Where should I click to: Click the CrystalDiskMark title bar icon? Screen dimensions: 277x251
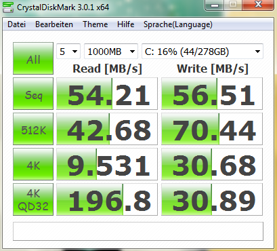pyautogui.click(x=8, y=7)
